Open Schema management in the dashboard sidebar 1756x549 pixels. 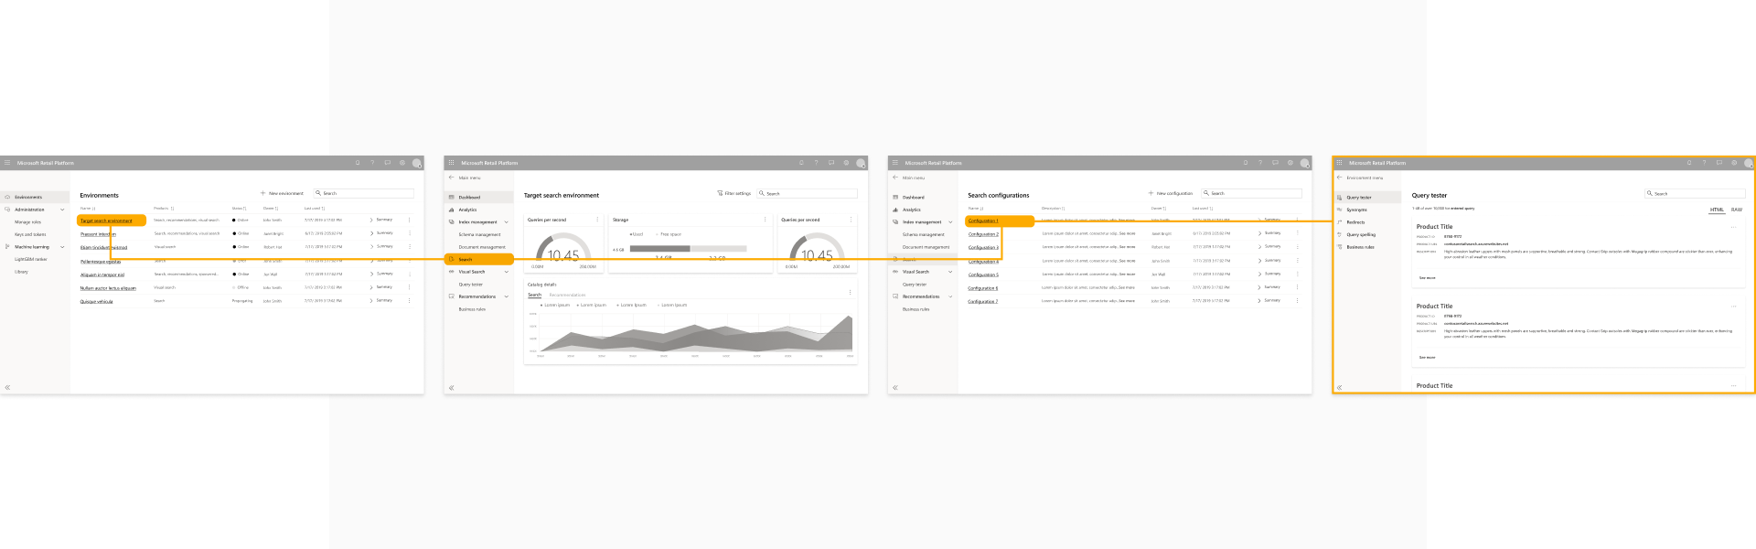click(479, 234)
